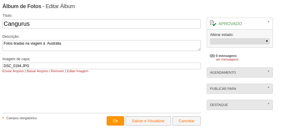Click the Descrição textarea resize handle

click(199, 49)
